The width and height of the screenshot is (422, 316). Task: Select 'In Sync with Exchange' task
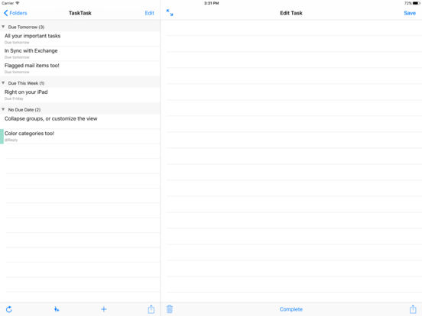[x=80, y=53]
